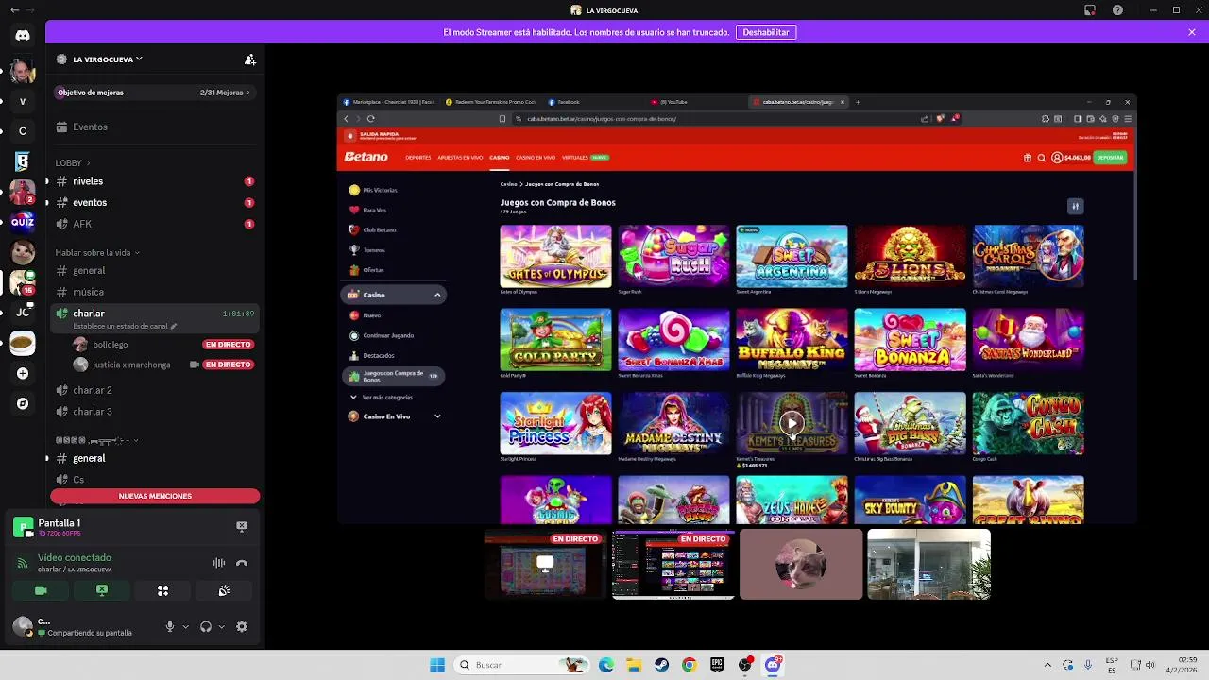The image size is (1209, 680).
Task: Collapse the LOBBY channel category
Action: tap(73, 162)
